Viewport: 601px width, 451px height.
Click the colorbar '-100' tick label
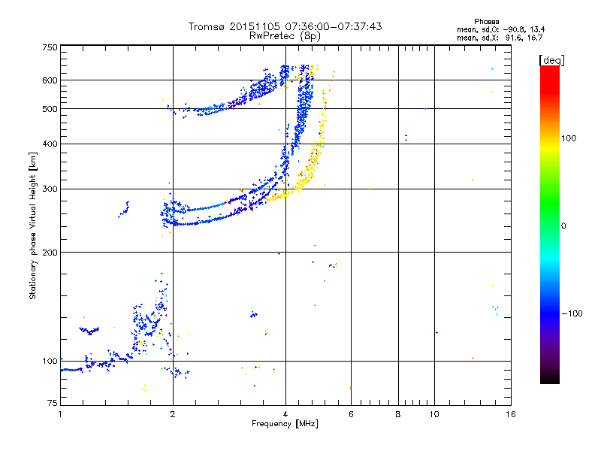pyautogui.click(x=572, y=313)
